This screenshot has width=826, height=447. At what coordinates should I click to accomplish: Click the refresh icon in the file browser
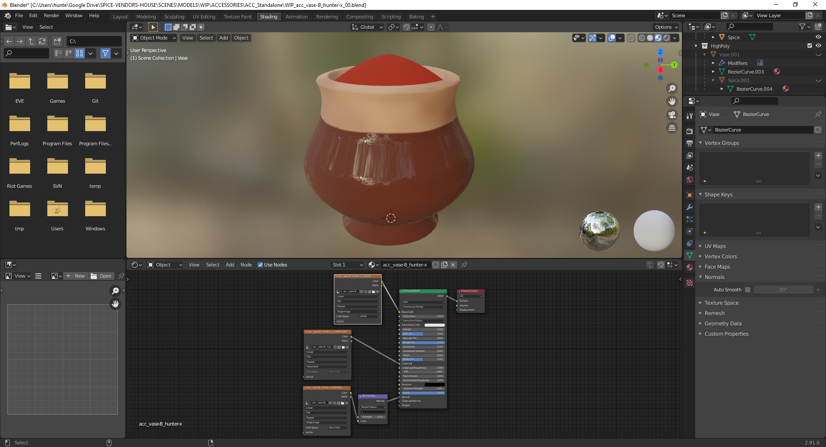coord(42,41)
